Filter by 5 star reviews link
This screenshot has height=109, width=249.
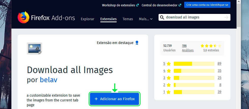[167, 64]
